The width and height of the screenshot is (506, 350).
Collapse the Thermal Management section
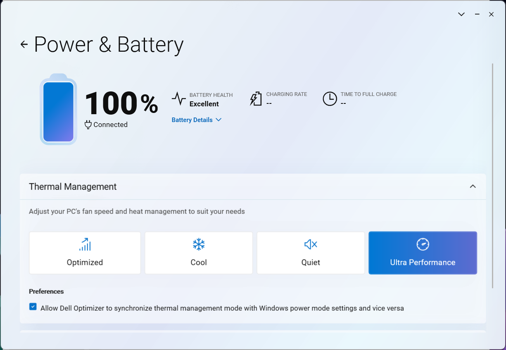pos(473,187)
